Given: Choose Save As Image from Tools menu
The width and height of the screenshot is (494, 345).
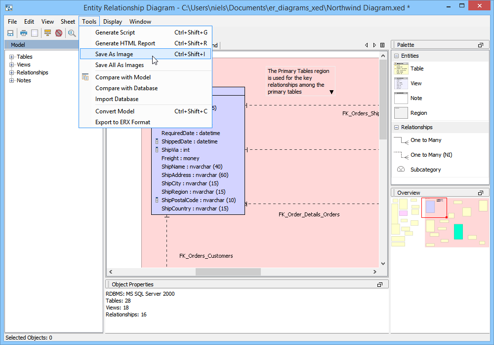Looking at the screenshot, I should [114, 54].
